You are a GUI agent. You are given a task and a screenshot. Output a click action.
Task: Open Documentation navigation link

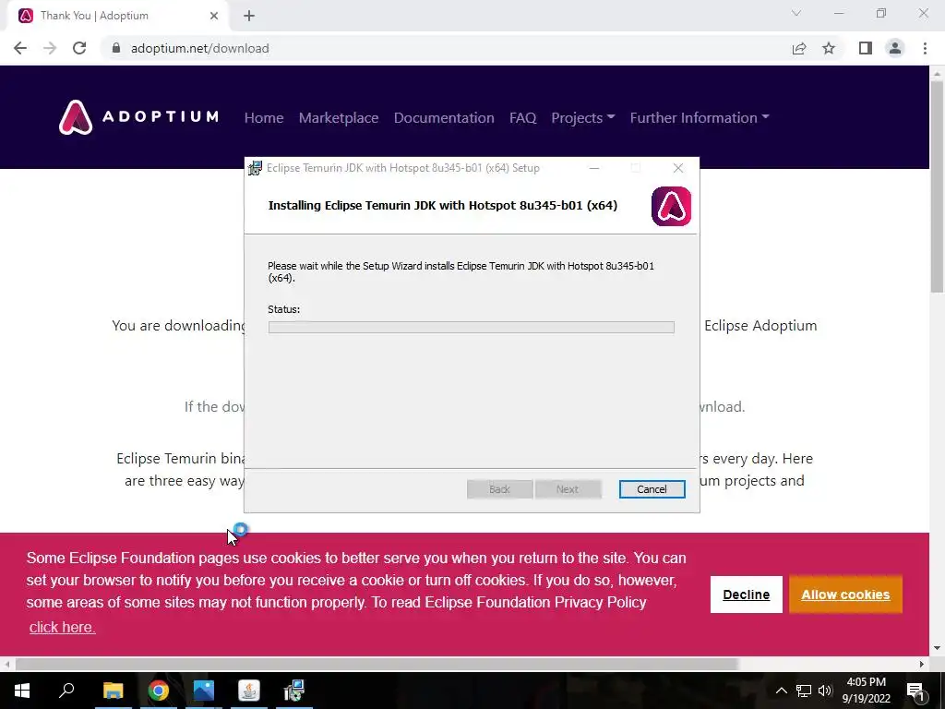pos(444,117)
